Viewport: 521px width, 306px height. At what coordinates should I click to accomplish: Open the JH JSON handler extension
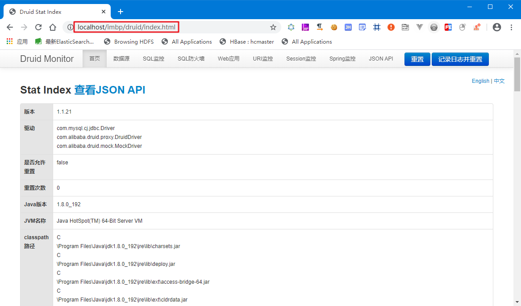(x=348, y=27)
